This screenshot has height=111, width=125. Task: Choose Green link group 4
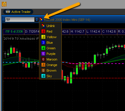(x=50, y=48)
